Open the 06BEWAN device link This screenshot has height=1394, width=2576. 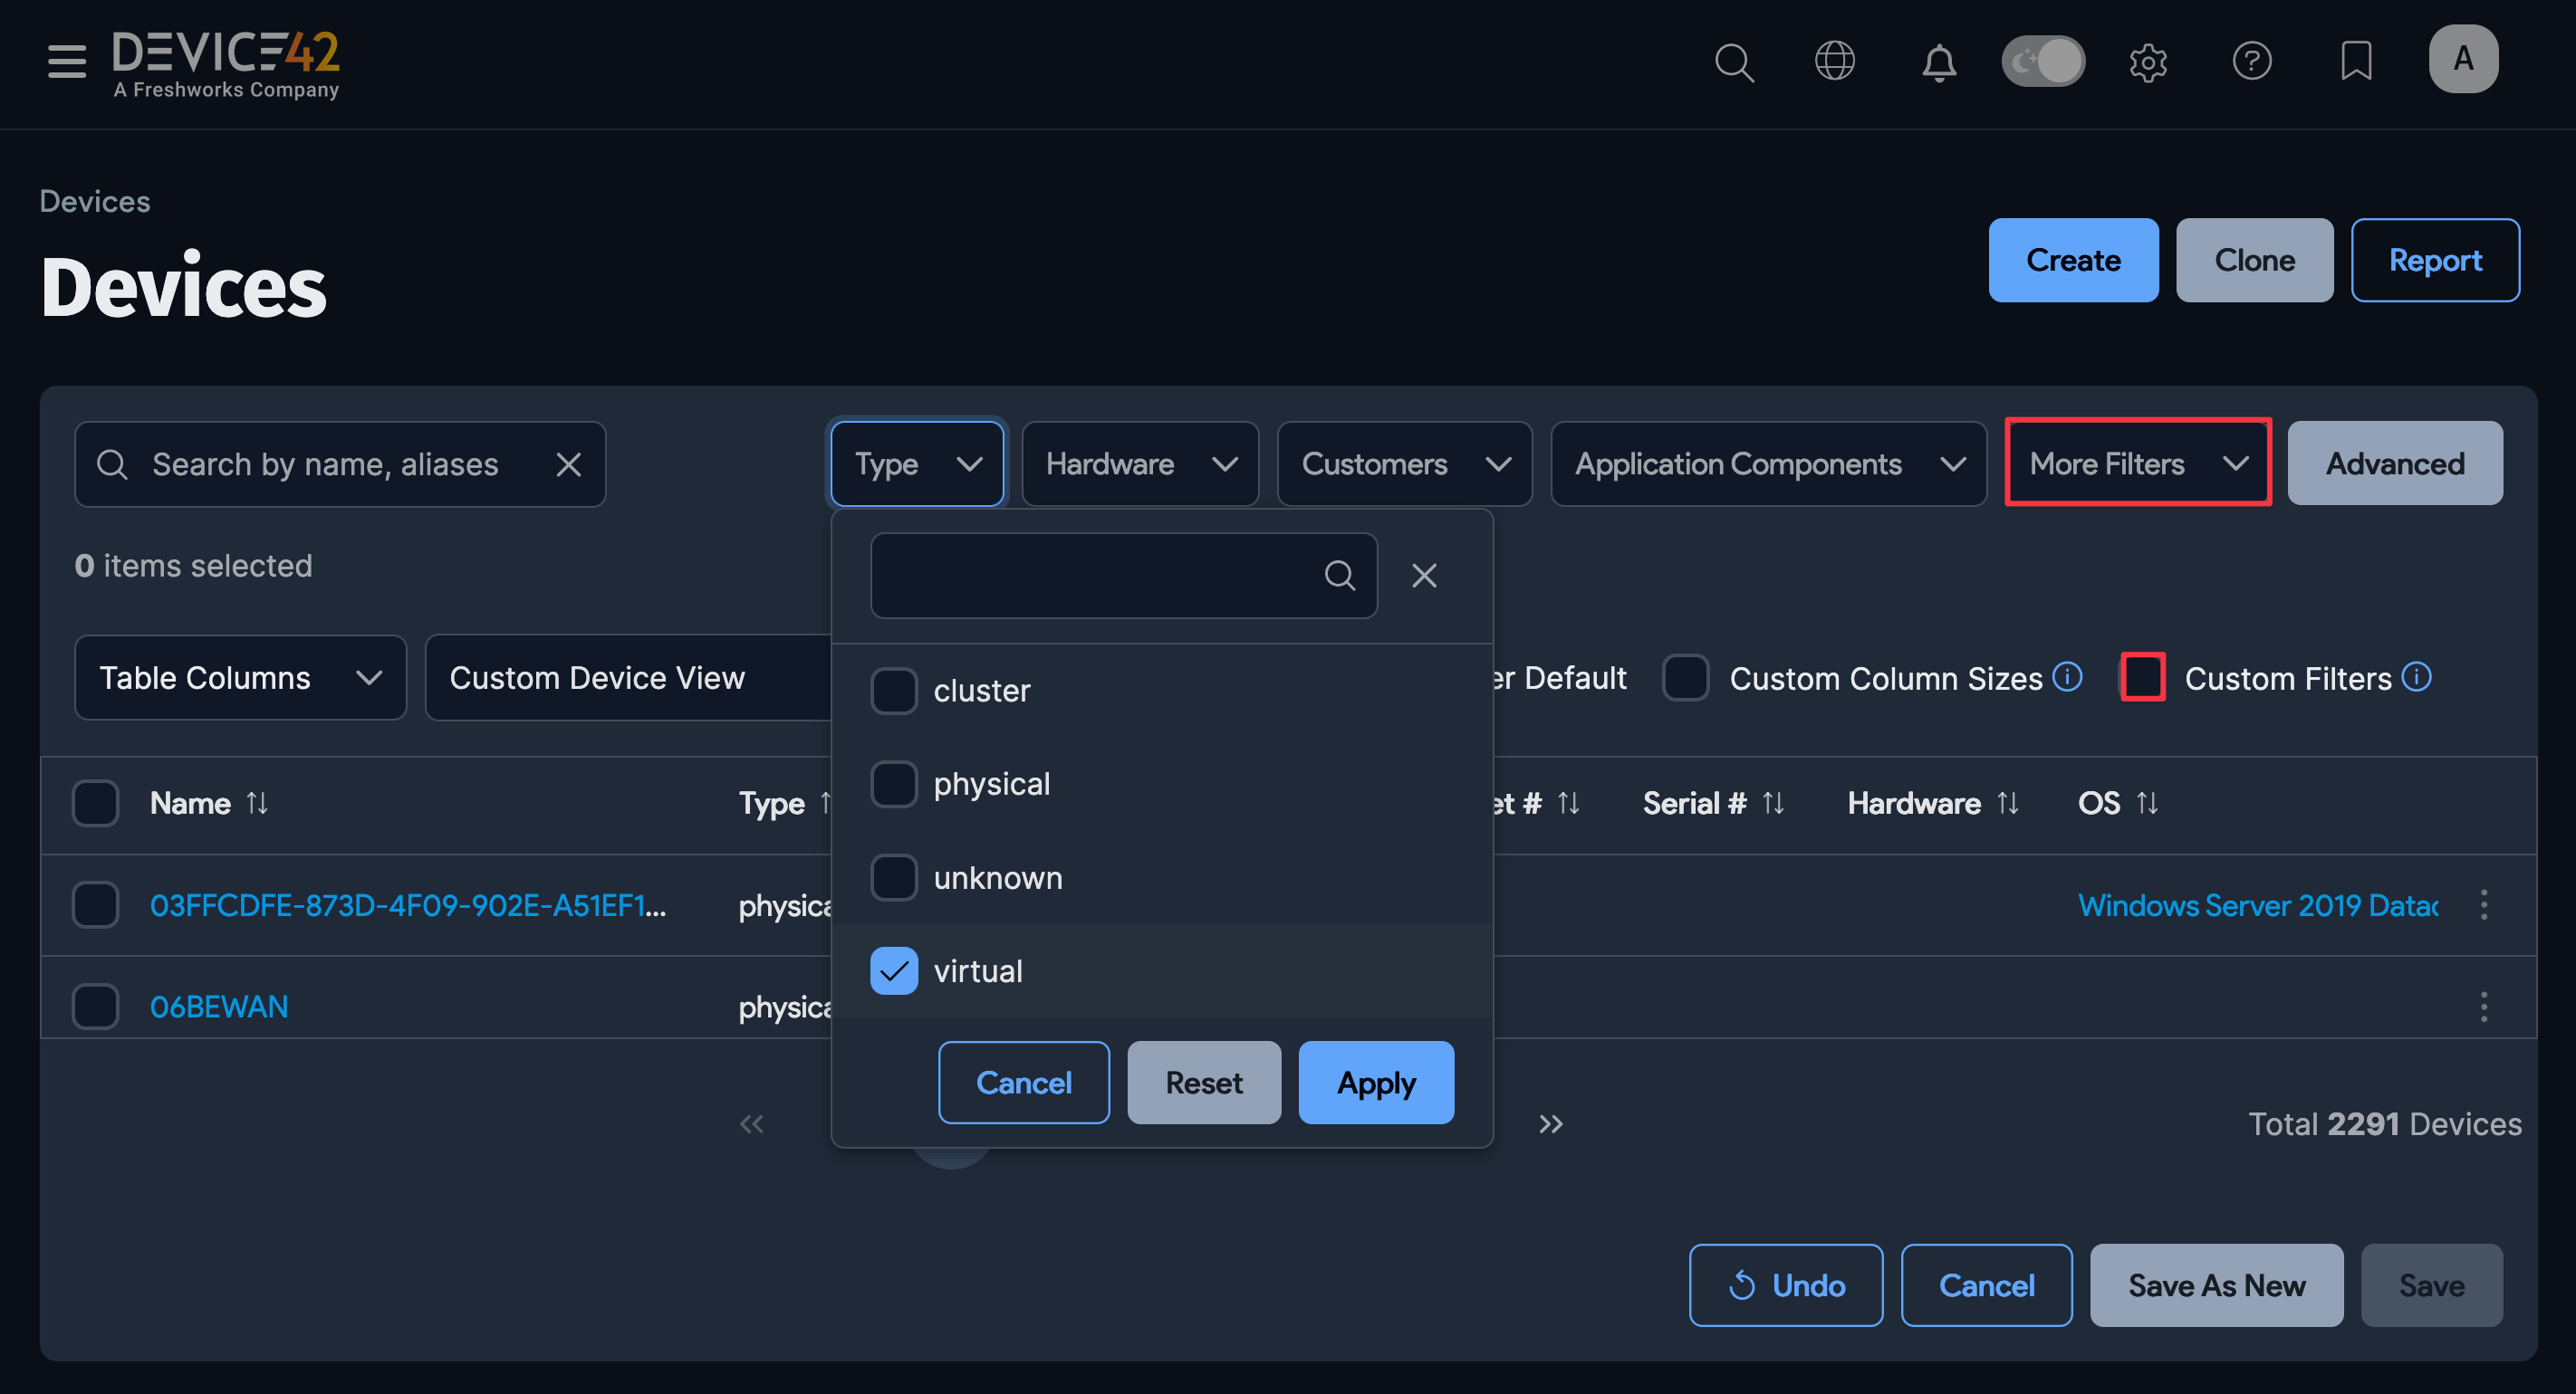pyautogui.click(x=218, y=1007)
